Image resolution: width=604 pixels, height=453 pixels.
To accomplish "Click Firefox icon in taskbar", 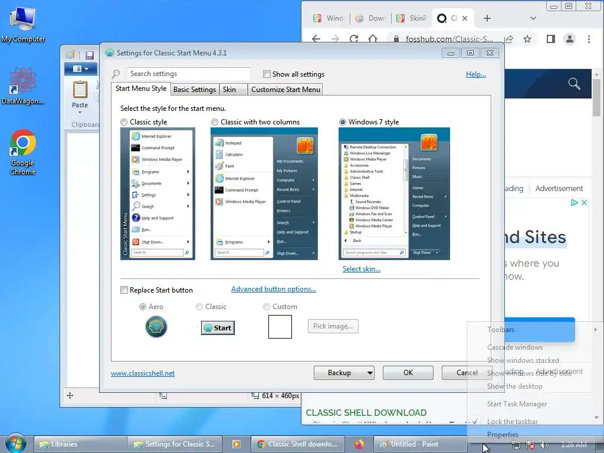I will 359,444.
